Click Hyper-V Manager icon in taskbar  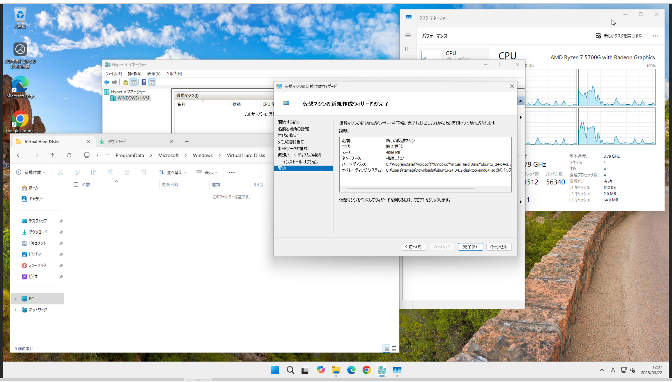[382, 370]
